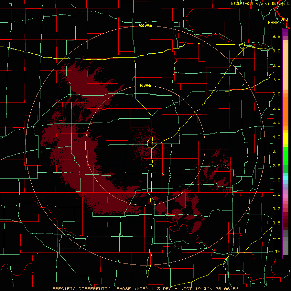Click the -0.5 legend value

275,223
